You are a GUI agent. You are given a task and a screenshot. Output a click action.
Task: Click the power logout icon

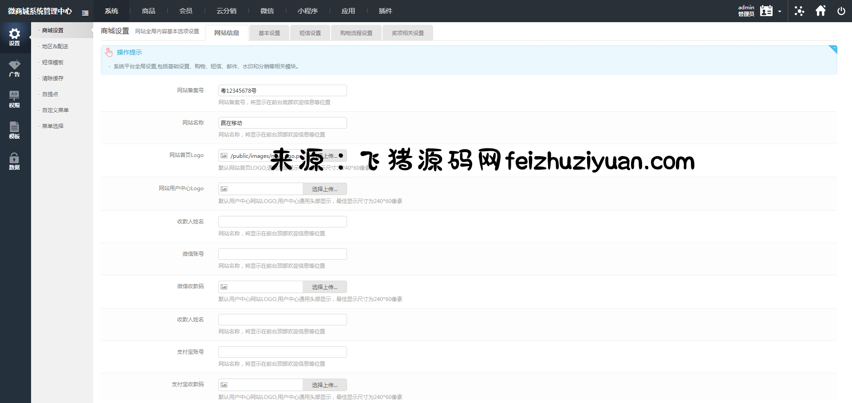841,11
